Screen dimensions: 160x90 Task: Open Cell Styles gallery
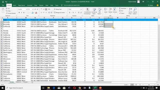pos(99,11)
